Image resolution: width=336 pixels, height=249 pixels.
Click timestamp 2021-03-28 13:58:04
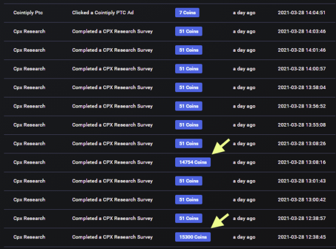(x=301, y=87)
